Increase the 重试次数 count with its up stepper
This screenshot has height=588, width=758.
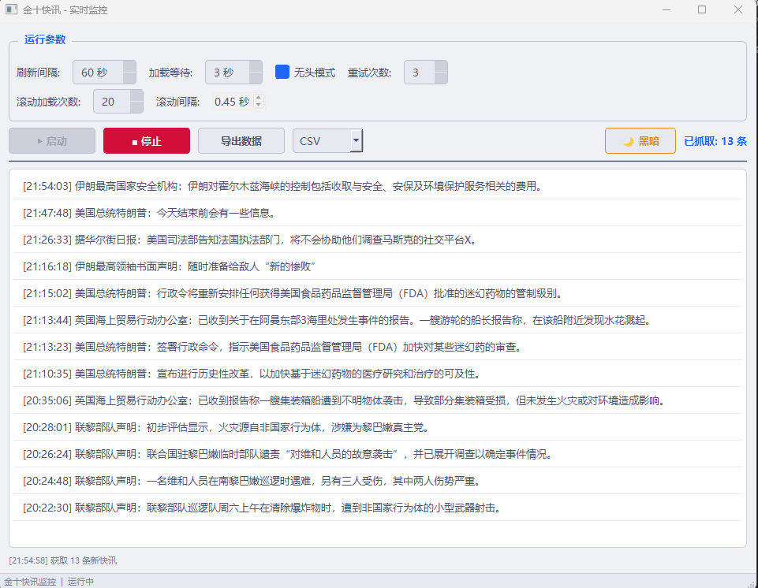441,67
